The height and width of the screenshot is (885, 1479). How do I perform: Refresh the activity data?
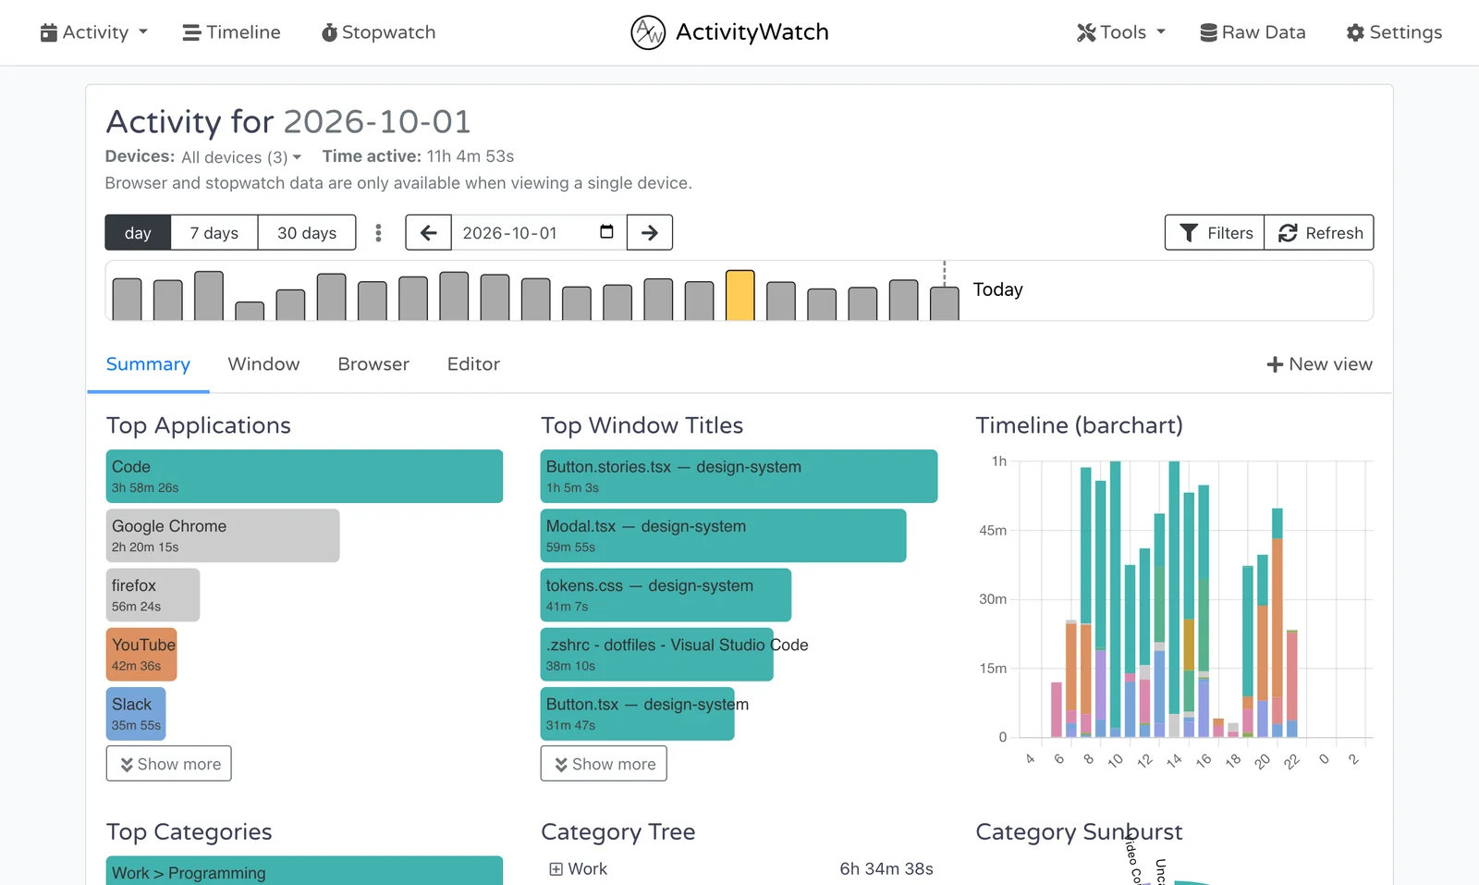[1319, 233]
